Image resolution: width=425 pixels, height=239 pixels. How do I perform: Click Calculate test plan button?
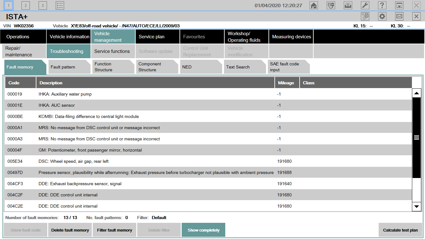click(x=400, y=230)
